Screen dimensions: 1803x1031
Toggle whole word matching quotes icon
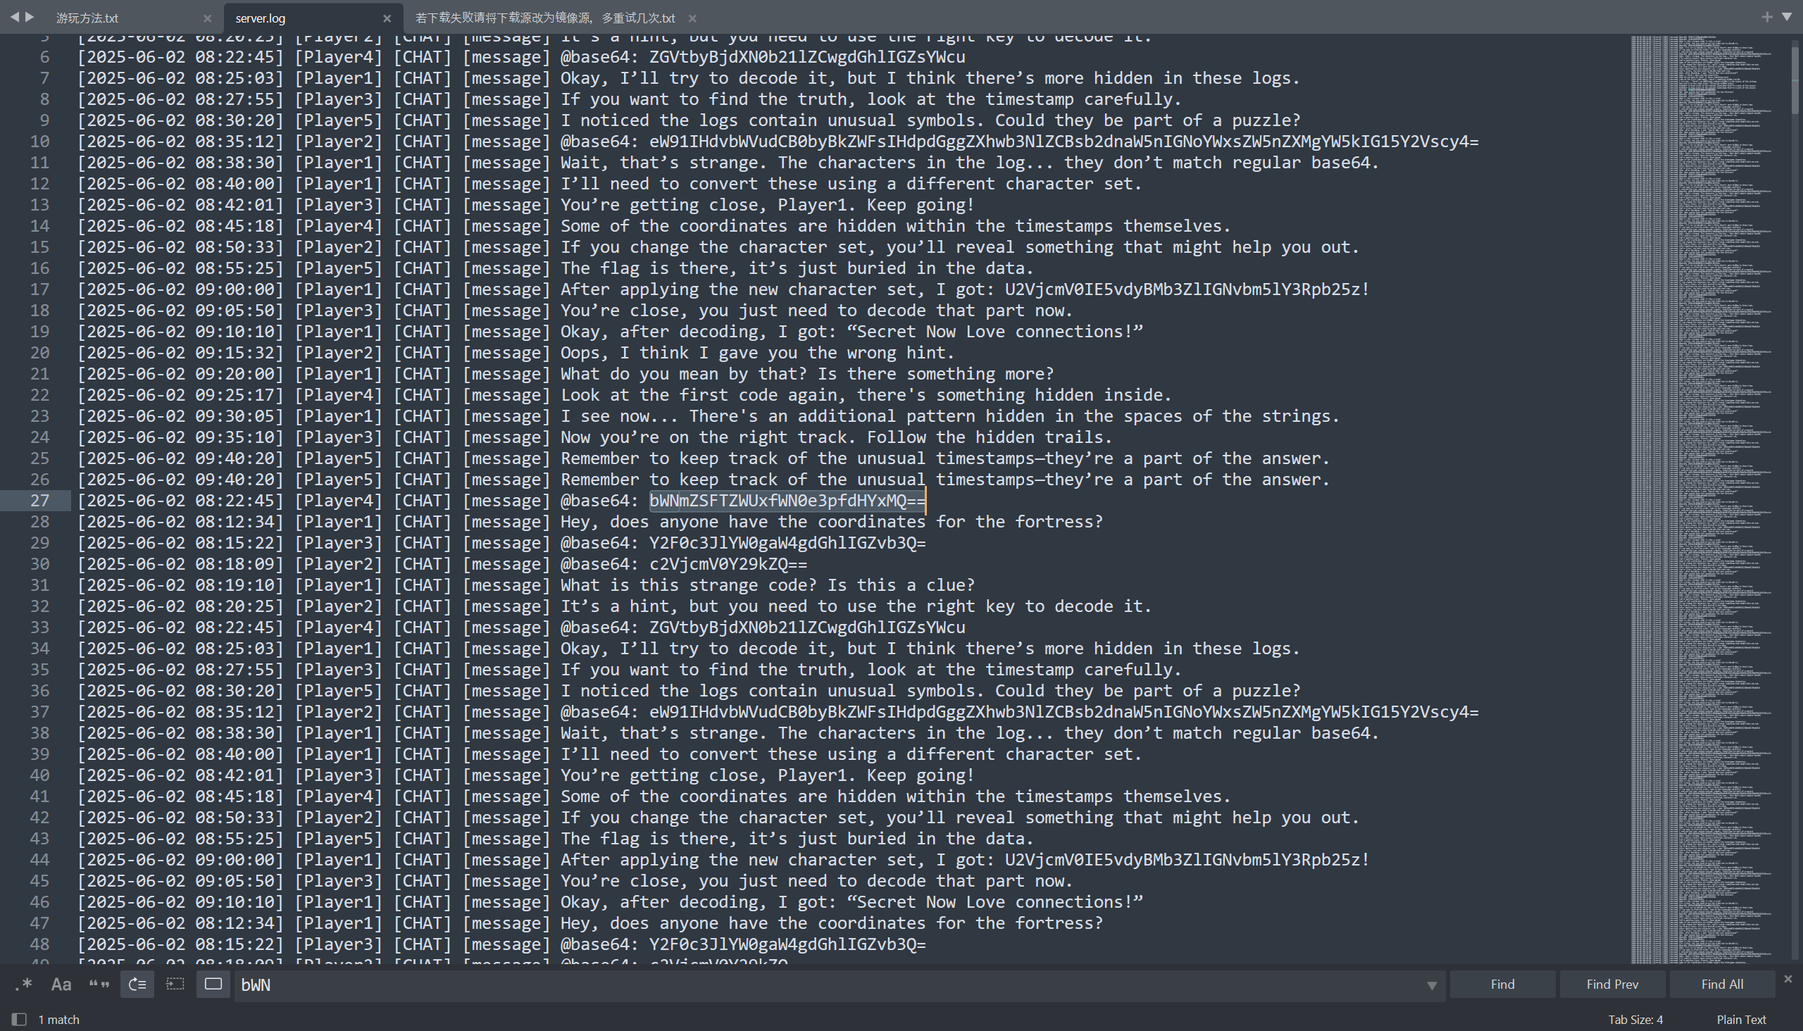(x=99, y=985)
